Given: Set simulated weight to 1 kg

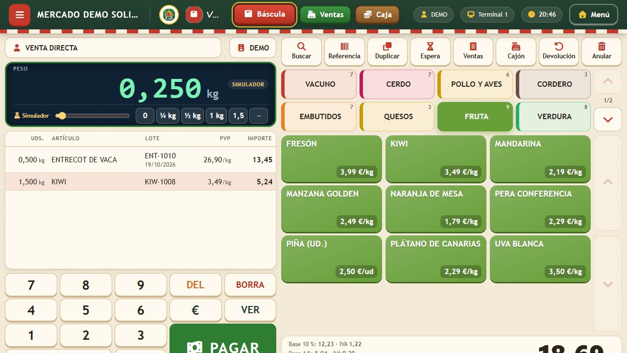Looking at the screenshot, I should tap(217, 116).
